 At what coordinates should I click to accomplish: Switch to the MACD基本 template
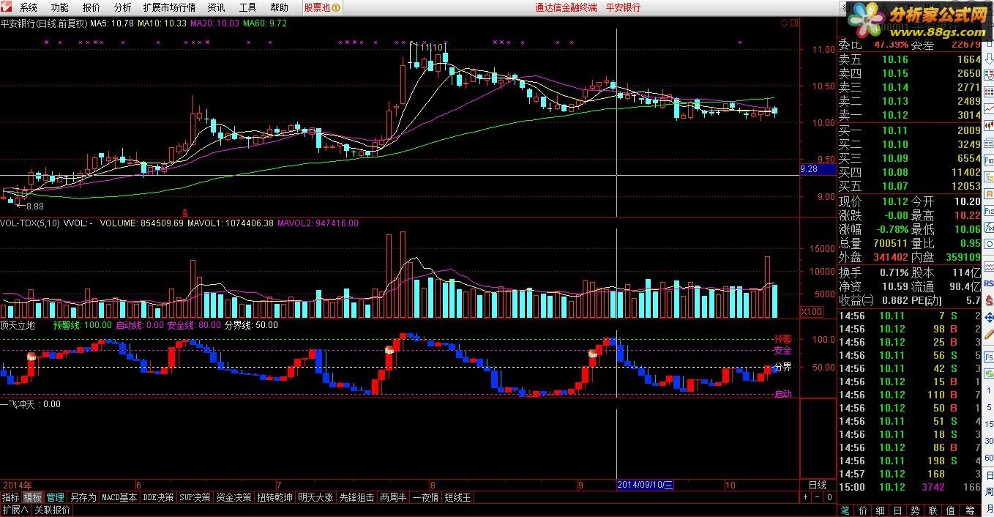coord(119,497)
